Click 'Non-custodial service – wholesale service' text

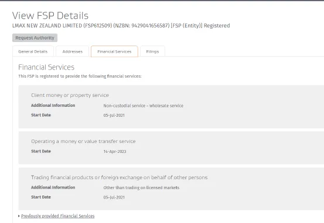click(x=143, y=106)
